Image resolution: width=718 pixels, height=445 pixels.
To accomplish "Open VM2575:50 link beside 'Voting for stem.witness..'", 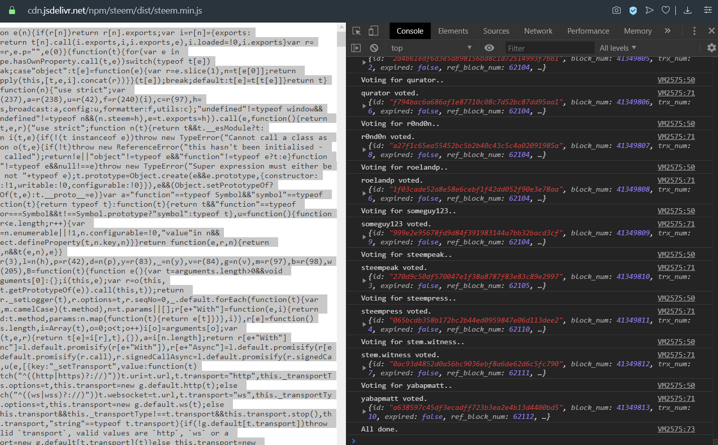I will tap(676, 342).
